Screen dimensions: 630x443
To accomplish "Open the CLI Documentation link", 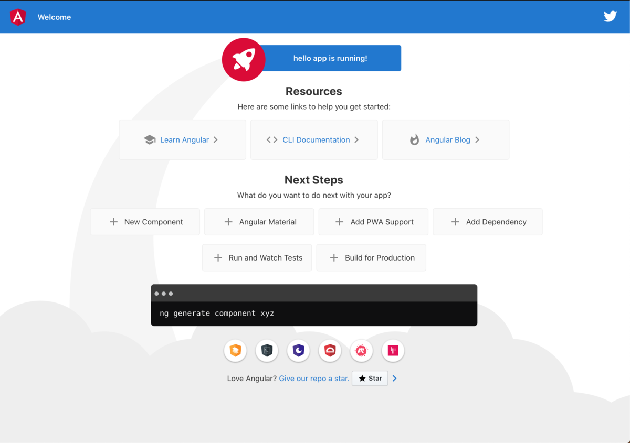I will click(x=316, y=140).
